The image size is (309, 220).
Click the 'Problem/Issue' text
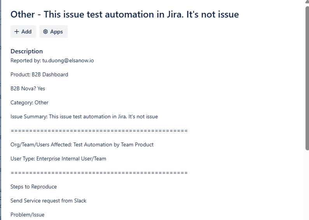coord(27,215)
